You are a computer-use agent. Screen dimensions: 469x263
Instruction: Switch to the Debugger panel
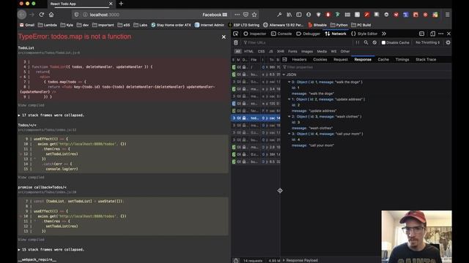point(308,34)
